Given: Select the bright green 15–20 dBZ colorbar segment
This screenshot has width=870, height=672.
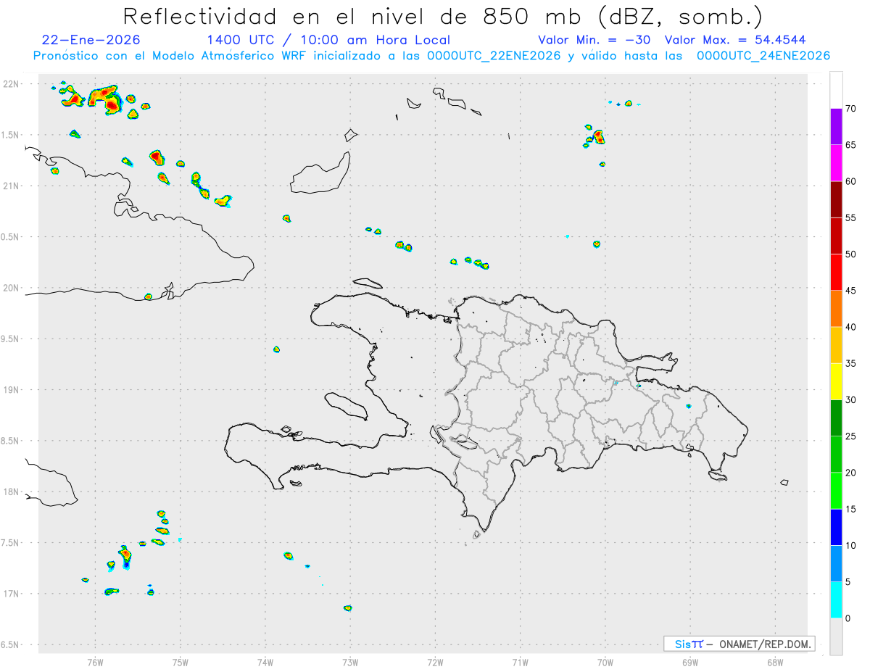Looking at the screenshot, I should (836, 491).
